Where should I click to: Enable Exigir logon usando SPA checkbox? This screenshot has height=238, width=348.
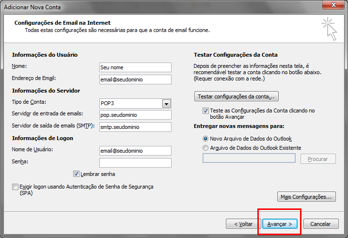(x=16, y=187)
